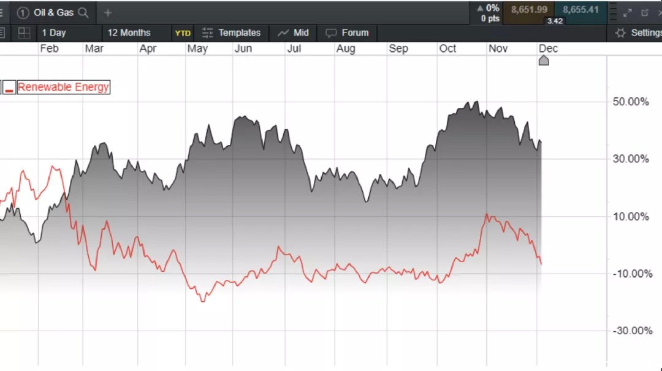
Task: Select the Oil & Gas chart tab
Action: click(x=53, y=13)
